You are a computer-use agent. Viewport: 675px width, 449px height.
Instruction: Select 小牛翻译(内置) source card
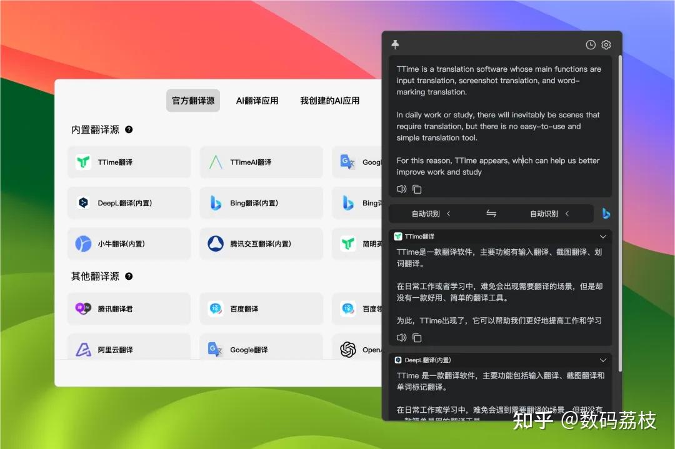coord(129,244)
